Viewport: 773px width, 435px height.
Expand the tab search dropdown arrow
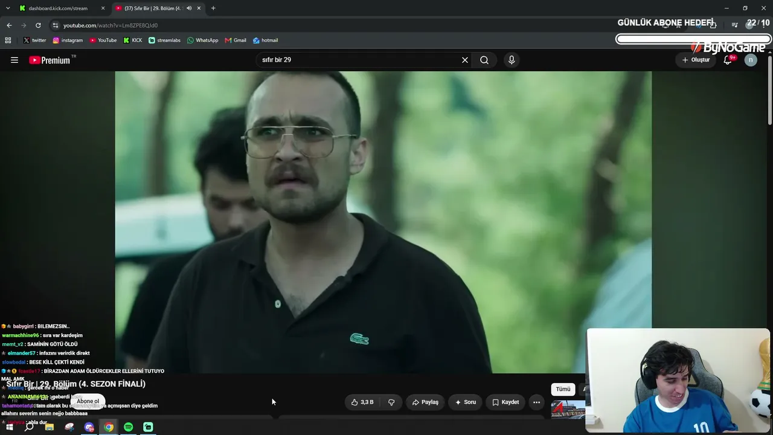click(x=8, y=8)
